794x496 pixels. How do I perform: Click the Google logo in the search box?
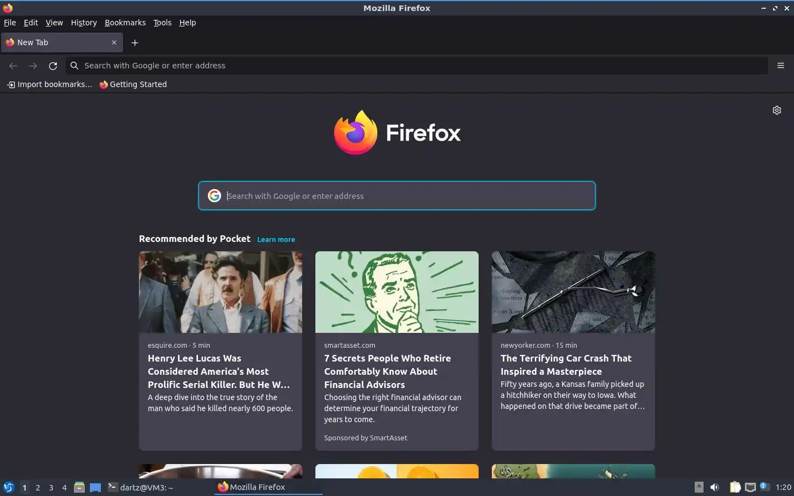(214, 196)
